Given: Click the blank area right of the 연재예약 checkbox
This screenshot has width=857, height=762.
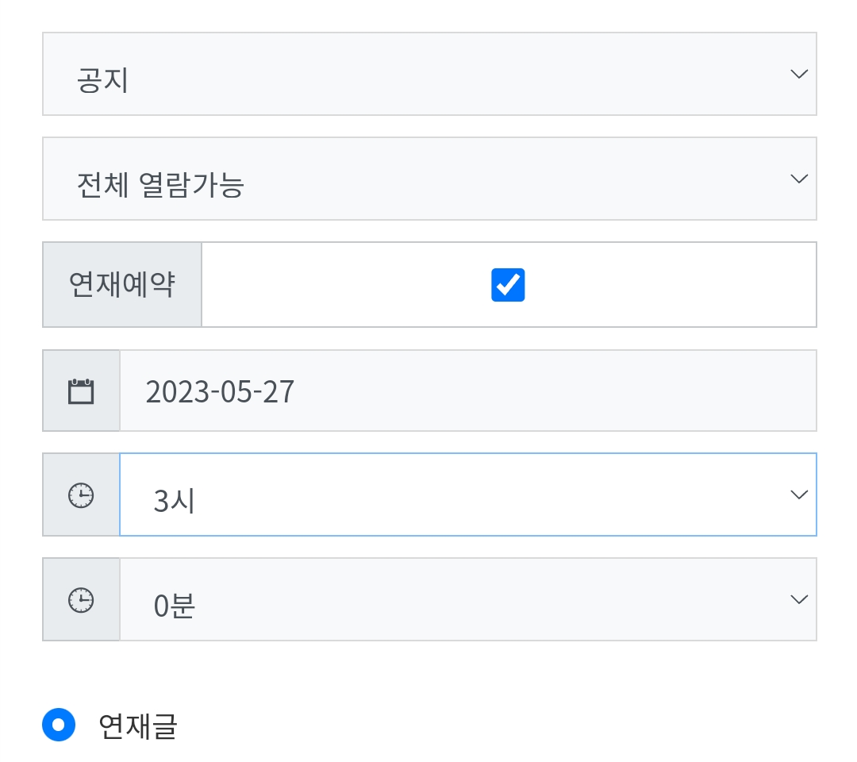Looking at the screenshot, I should point(674,284).
